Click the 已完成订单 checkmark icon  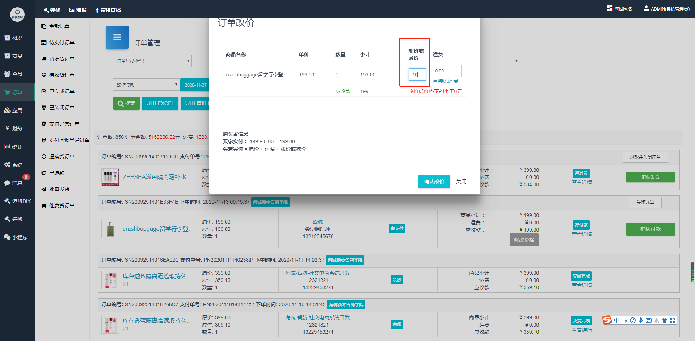tap(44, 91)
